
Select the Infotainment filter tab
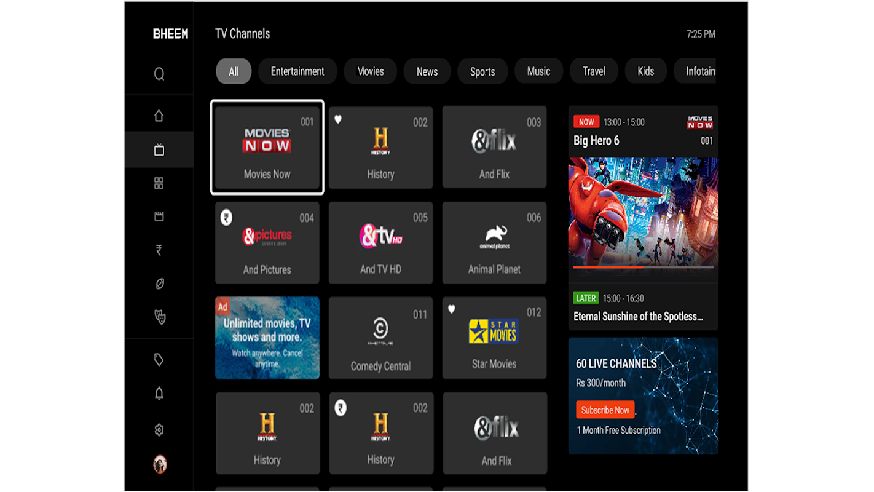point(695,71)
